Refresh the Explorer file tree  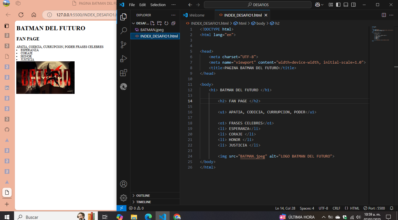pyautogui.click(x=166, y=23)
